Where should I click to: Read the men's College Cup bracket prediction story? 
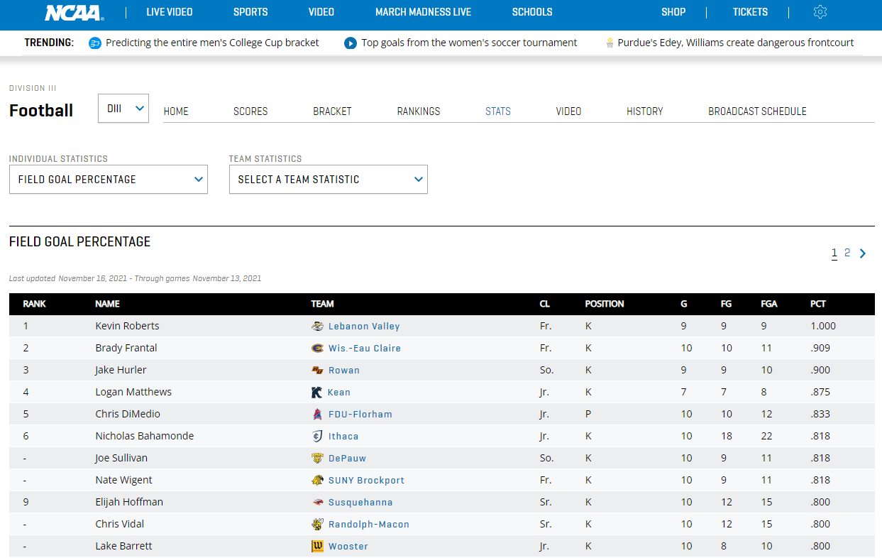(212, 43)
